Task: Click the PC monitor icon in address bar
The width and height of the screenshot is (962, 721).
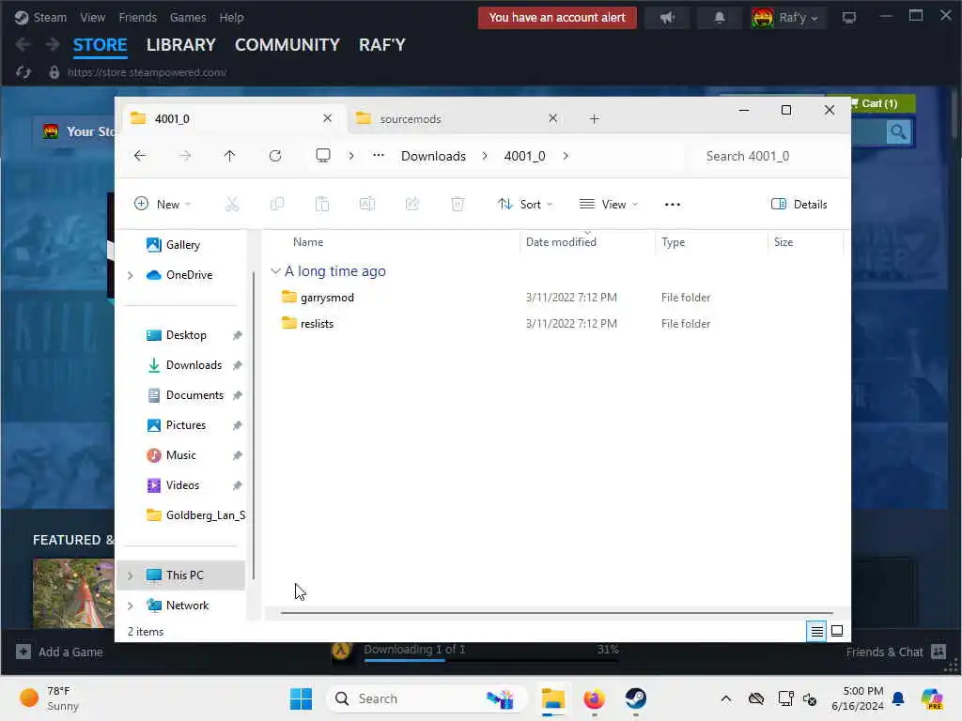Action: [323, 155]
